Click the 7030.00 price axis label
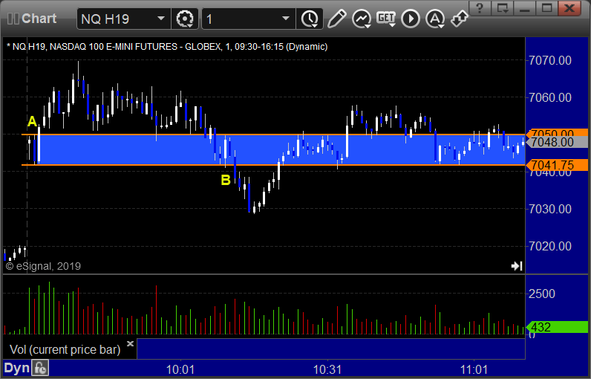Image resolution: width=591 pixels, height=379 pixels. [x=550, y=209]
